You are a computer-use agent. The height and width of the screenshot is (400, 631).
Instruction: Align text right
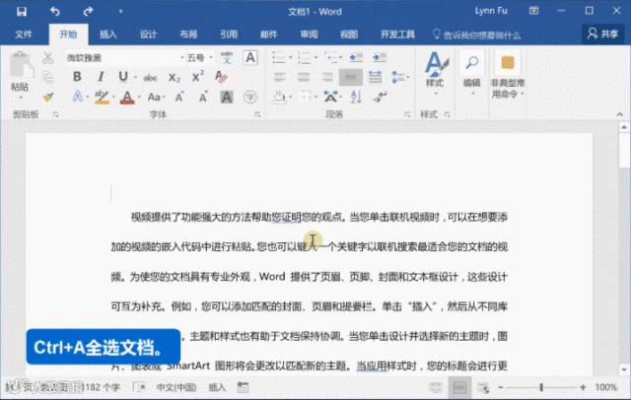point(326,77)
